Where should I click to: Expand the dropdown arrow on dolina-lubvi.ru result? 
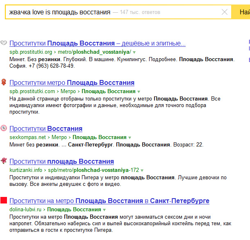(104, 210)
